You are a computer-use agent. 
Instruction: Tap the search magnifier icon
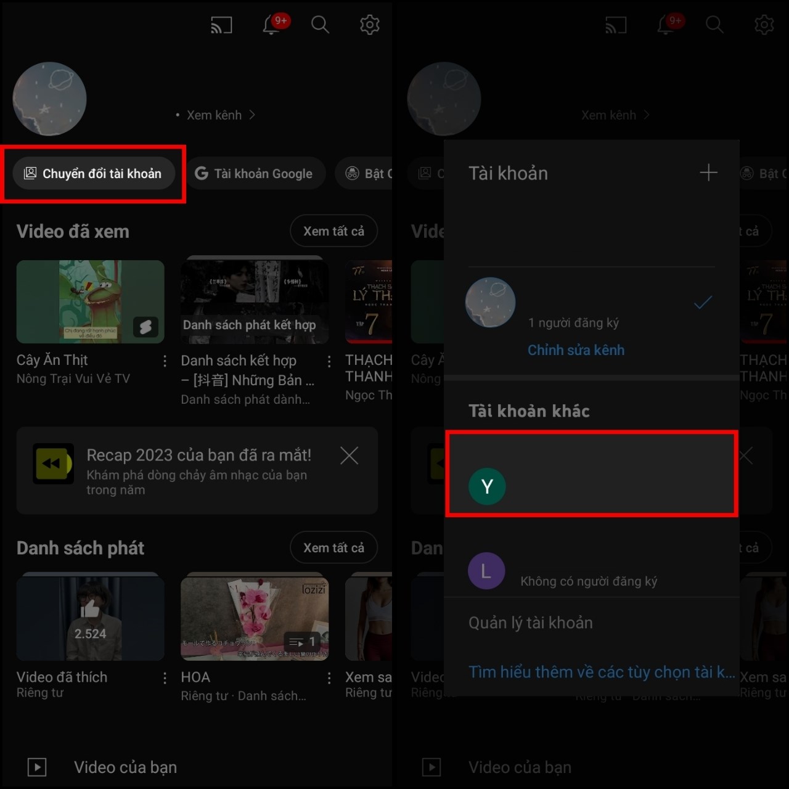[320, 25]
